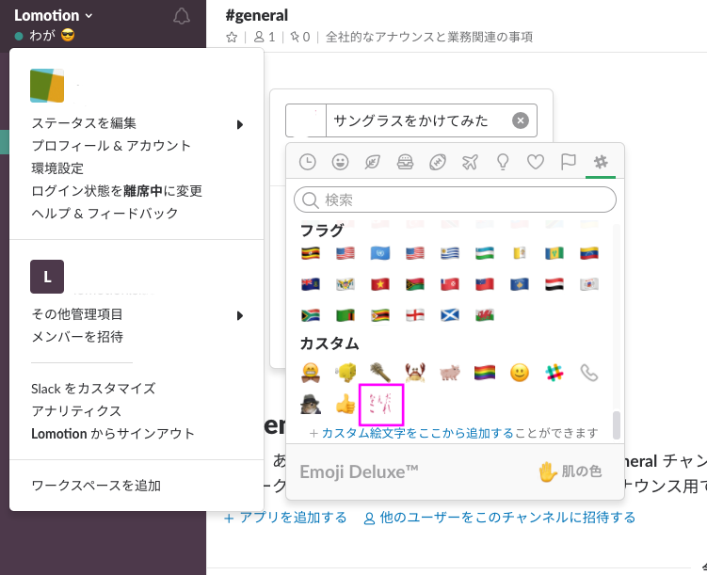The width and height of the screenshot is (707, 575).
Task: Pick the Slack logo custom emoji
Action: point(554,373)
